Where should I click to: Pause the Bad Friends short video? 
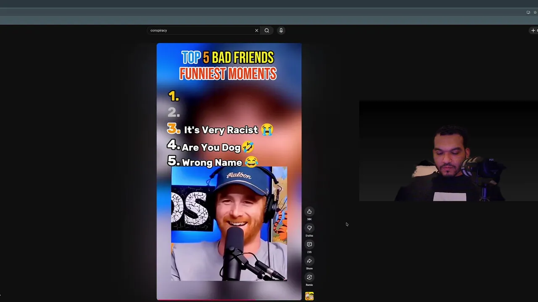click(x=229, y=172)
